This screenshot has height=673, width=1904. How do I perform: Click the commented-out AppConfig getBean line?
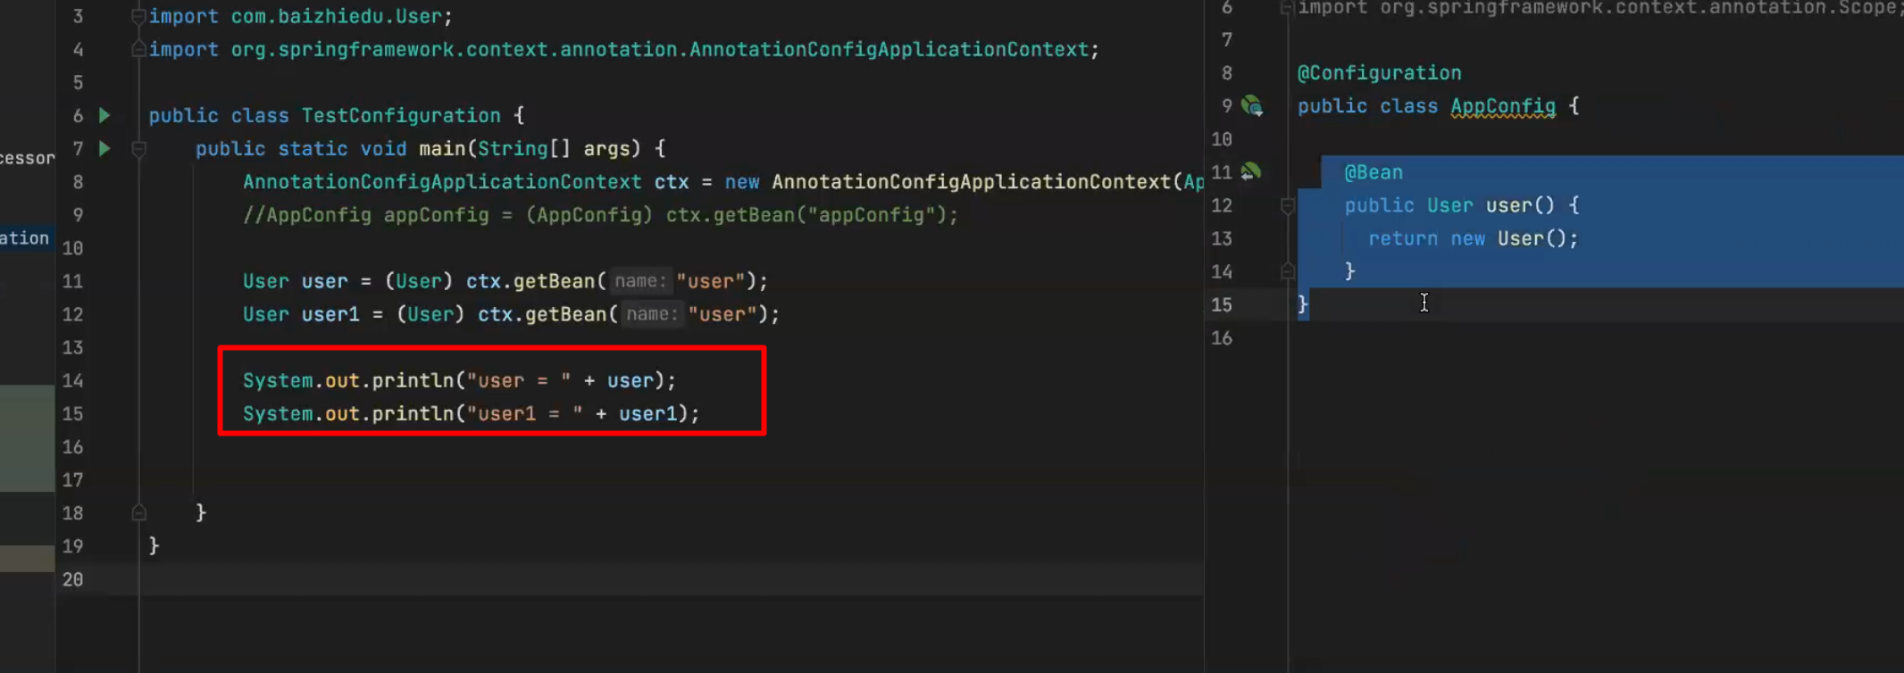(x=600, y=215)
